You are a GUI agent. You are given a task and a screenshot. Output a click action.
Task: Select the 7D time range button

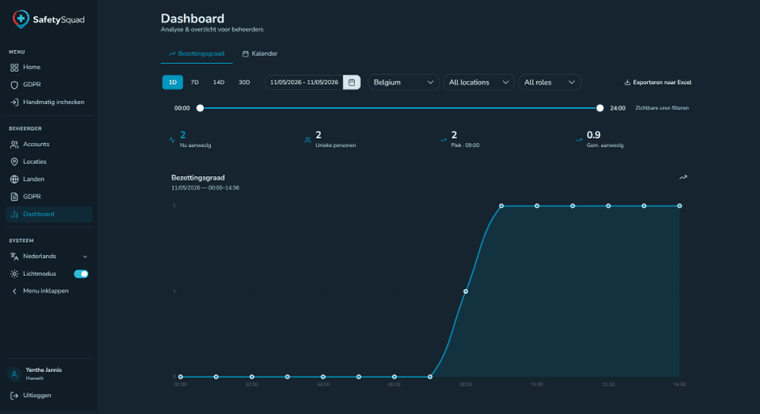point(195,82)
